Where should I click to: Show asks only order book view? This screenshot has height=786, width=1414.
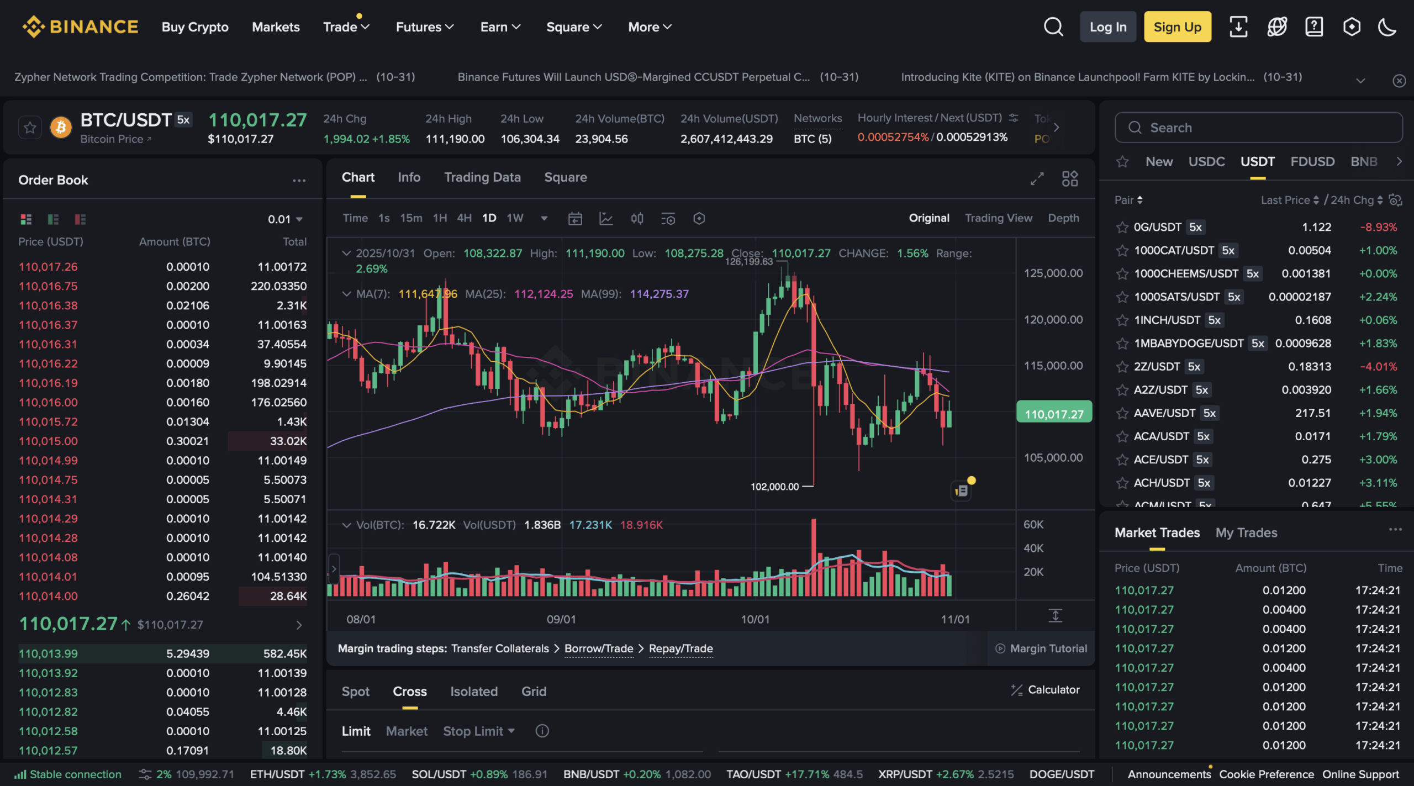point(80,219)
